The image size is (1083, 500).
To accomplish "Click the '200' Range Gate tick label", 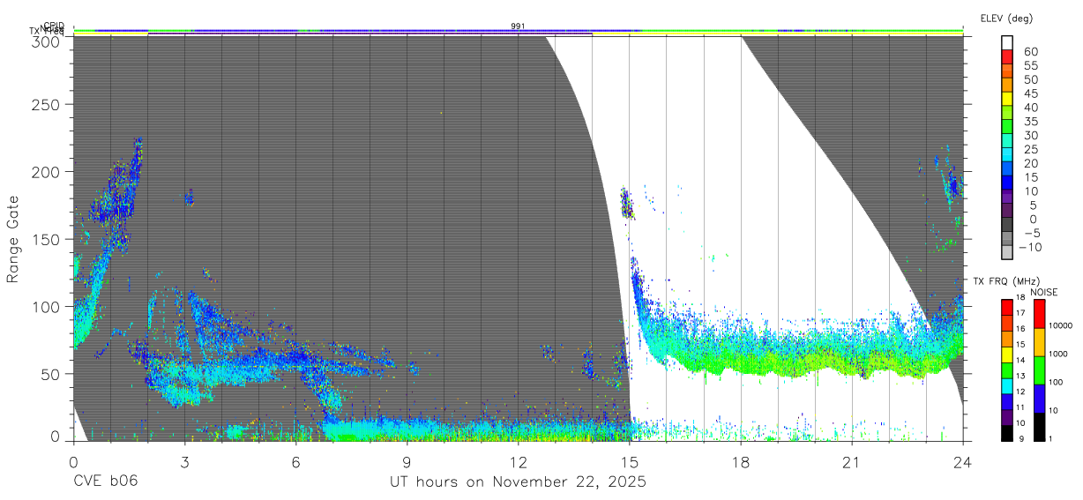I will tap(47, 171).
